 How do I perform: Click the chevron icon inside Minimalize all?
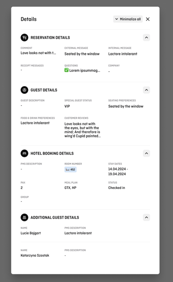click(117, 19)
